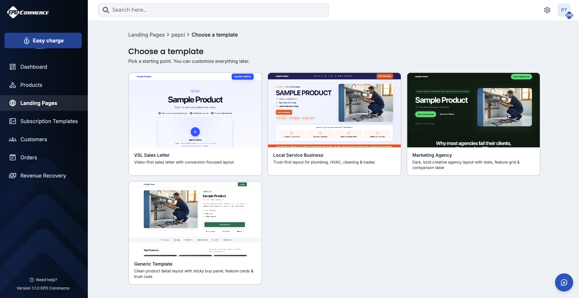
Task: Click the VSL Sales Letter title
Action: [x=152, y=155]
